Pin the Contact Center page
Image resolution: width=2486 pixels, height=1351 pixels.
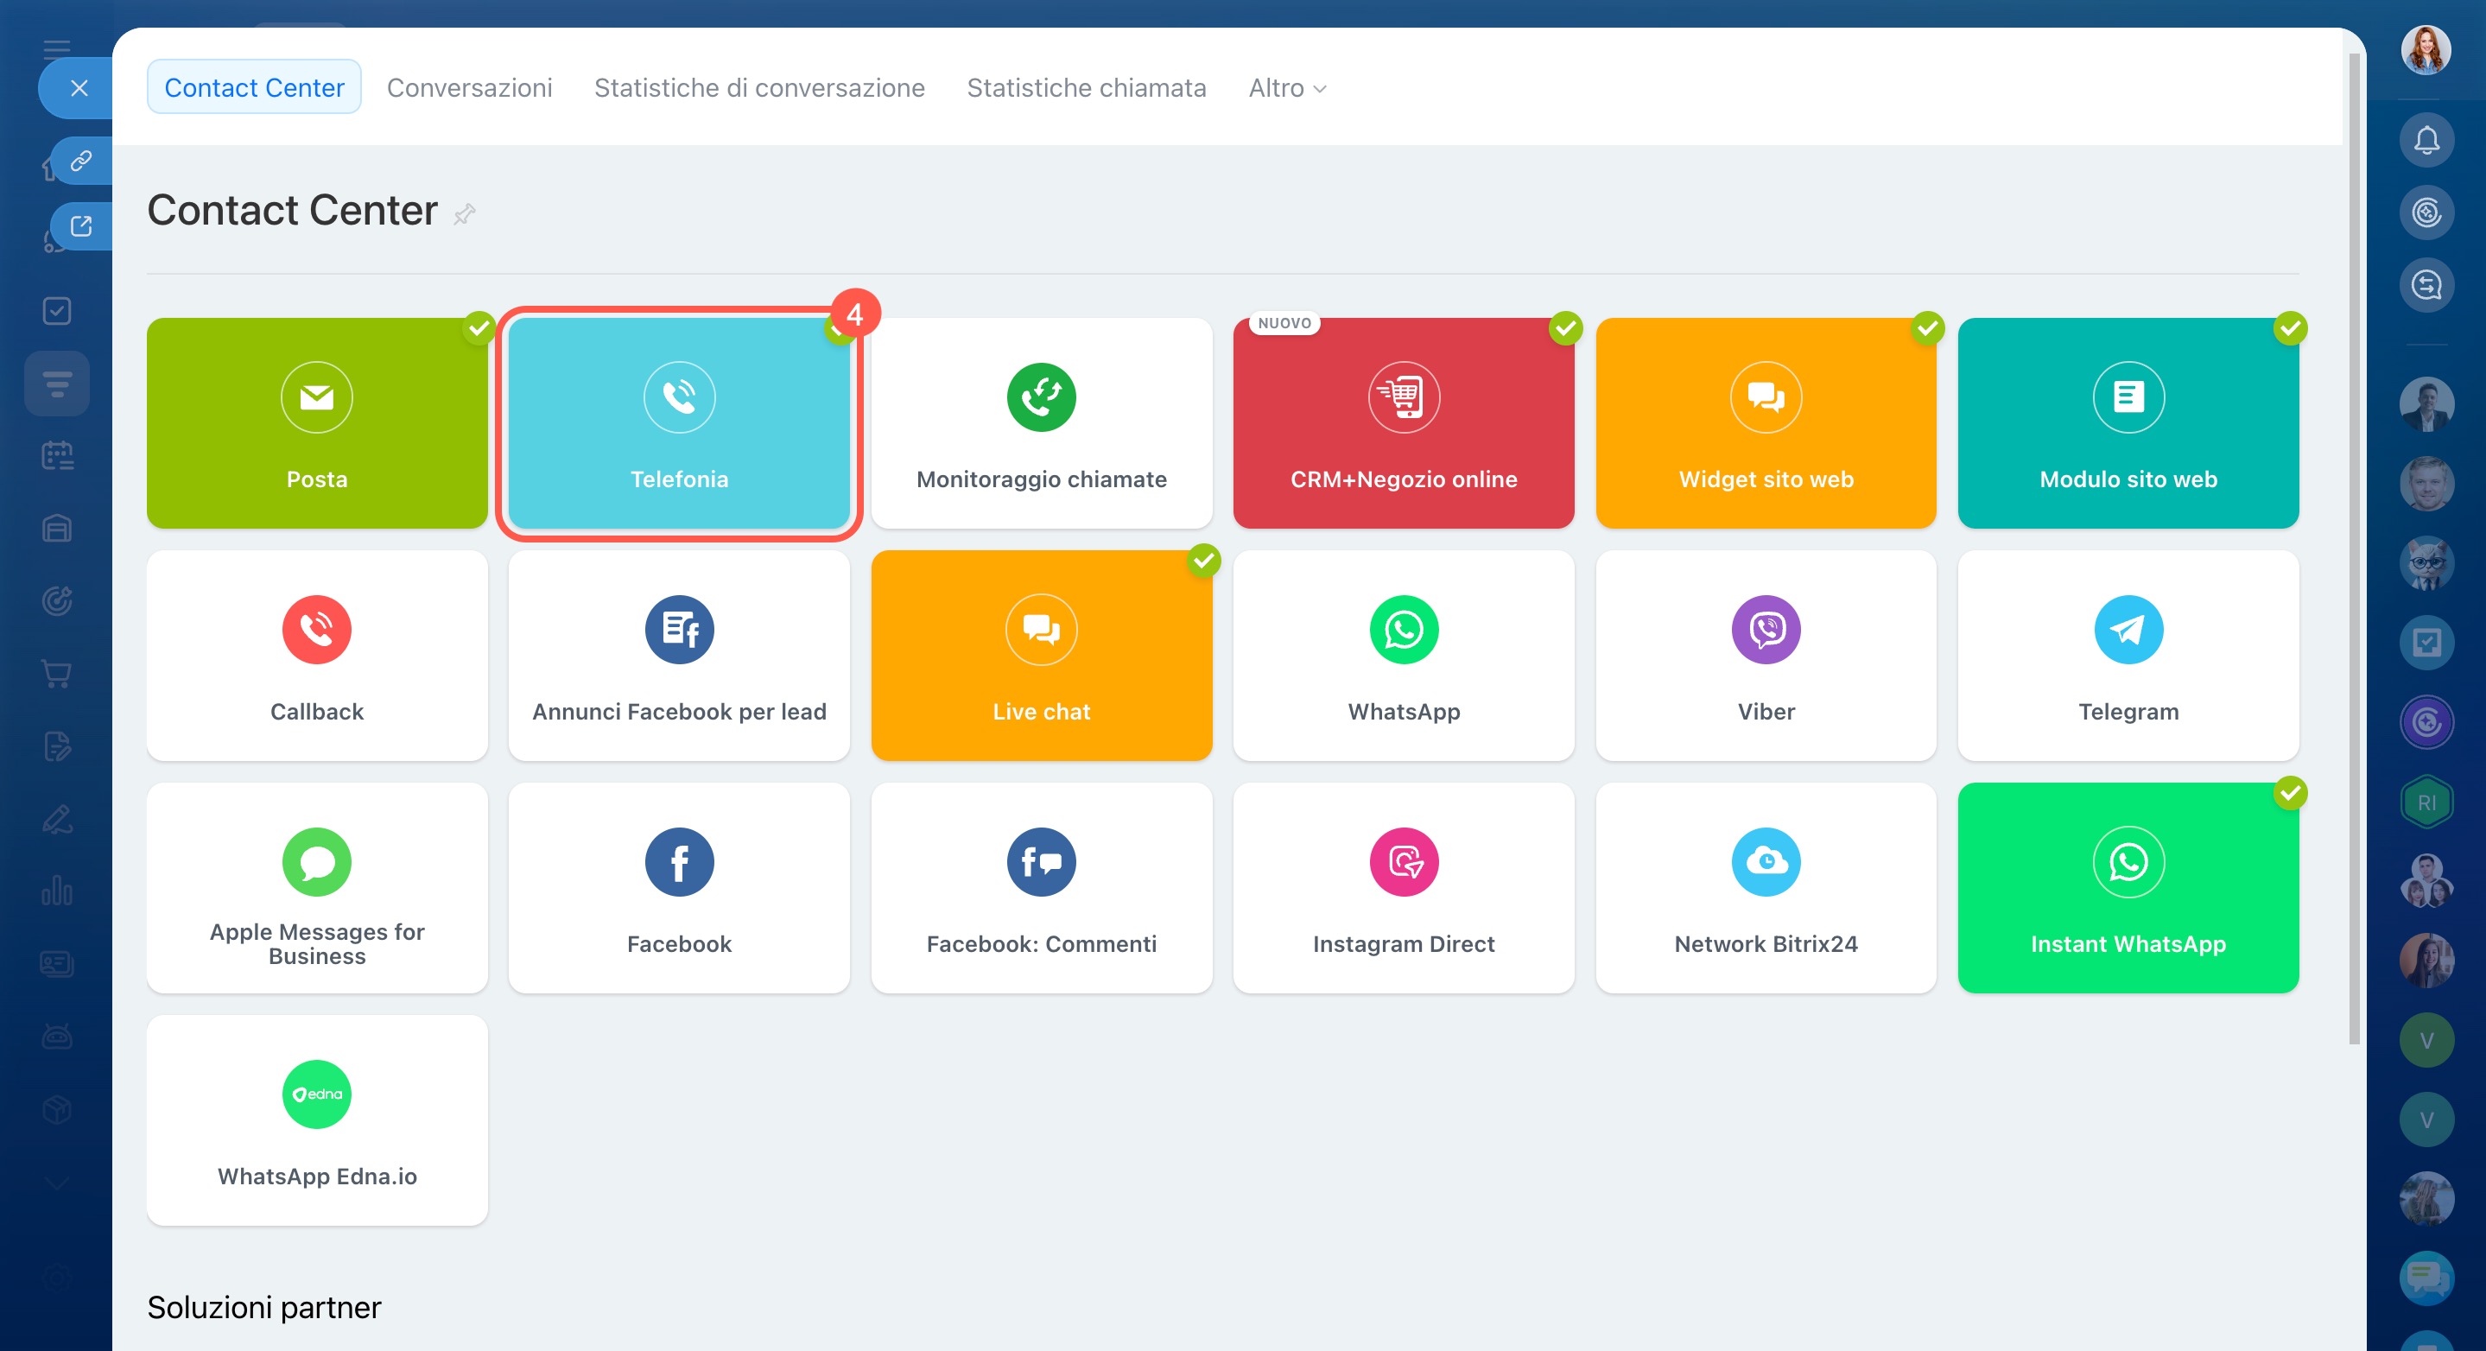click(466, 213)
